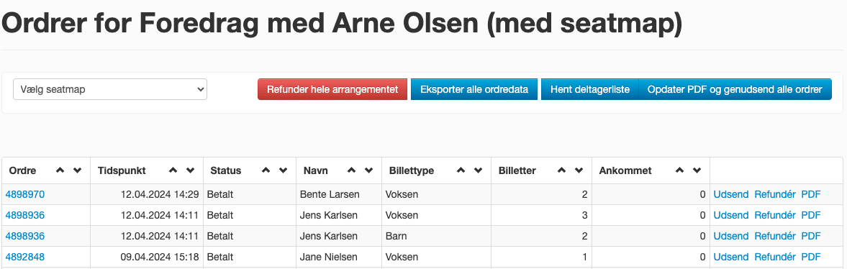Click Eksporter alle ordredata button
This screenshot has width=847, height=269.
click(x=474, y=90)
